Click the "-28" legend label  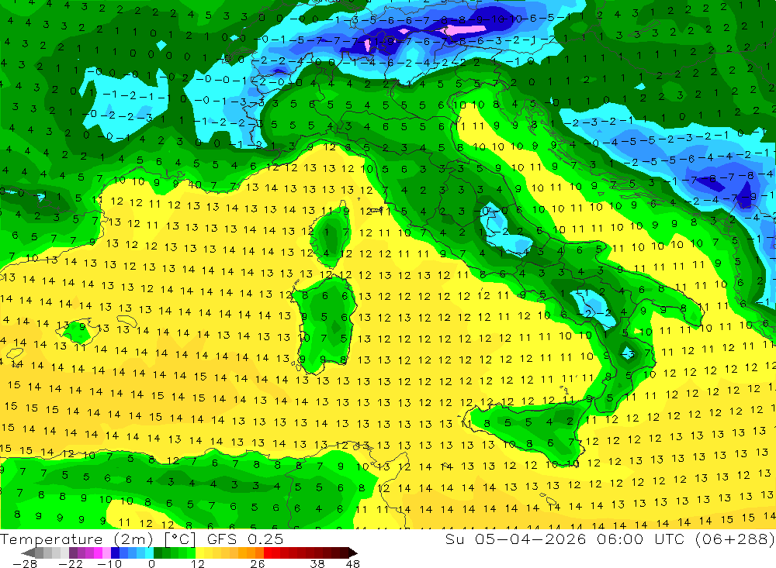[25, 564]
